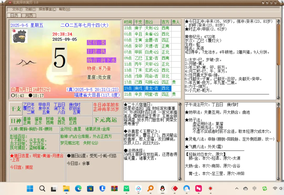Viewport: 284px width, 195px height.
Task: Click the ox zodiac icon in calendar
Action: (x=19, y=36)
